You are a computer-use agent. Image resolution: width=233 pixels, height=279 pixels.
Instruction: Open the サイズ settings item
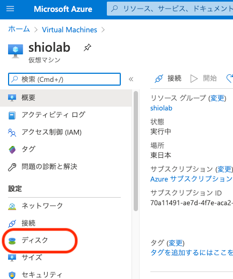[x=66, y=257]
